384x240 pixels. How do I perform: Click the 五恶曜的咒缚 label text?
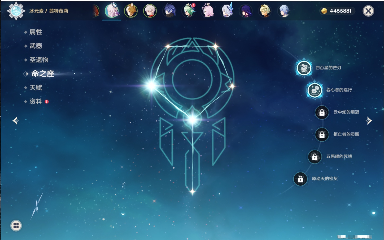tap(339, 156)
